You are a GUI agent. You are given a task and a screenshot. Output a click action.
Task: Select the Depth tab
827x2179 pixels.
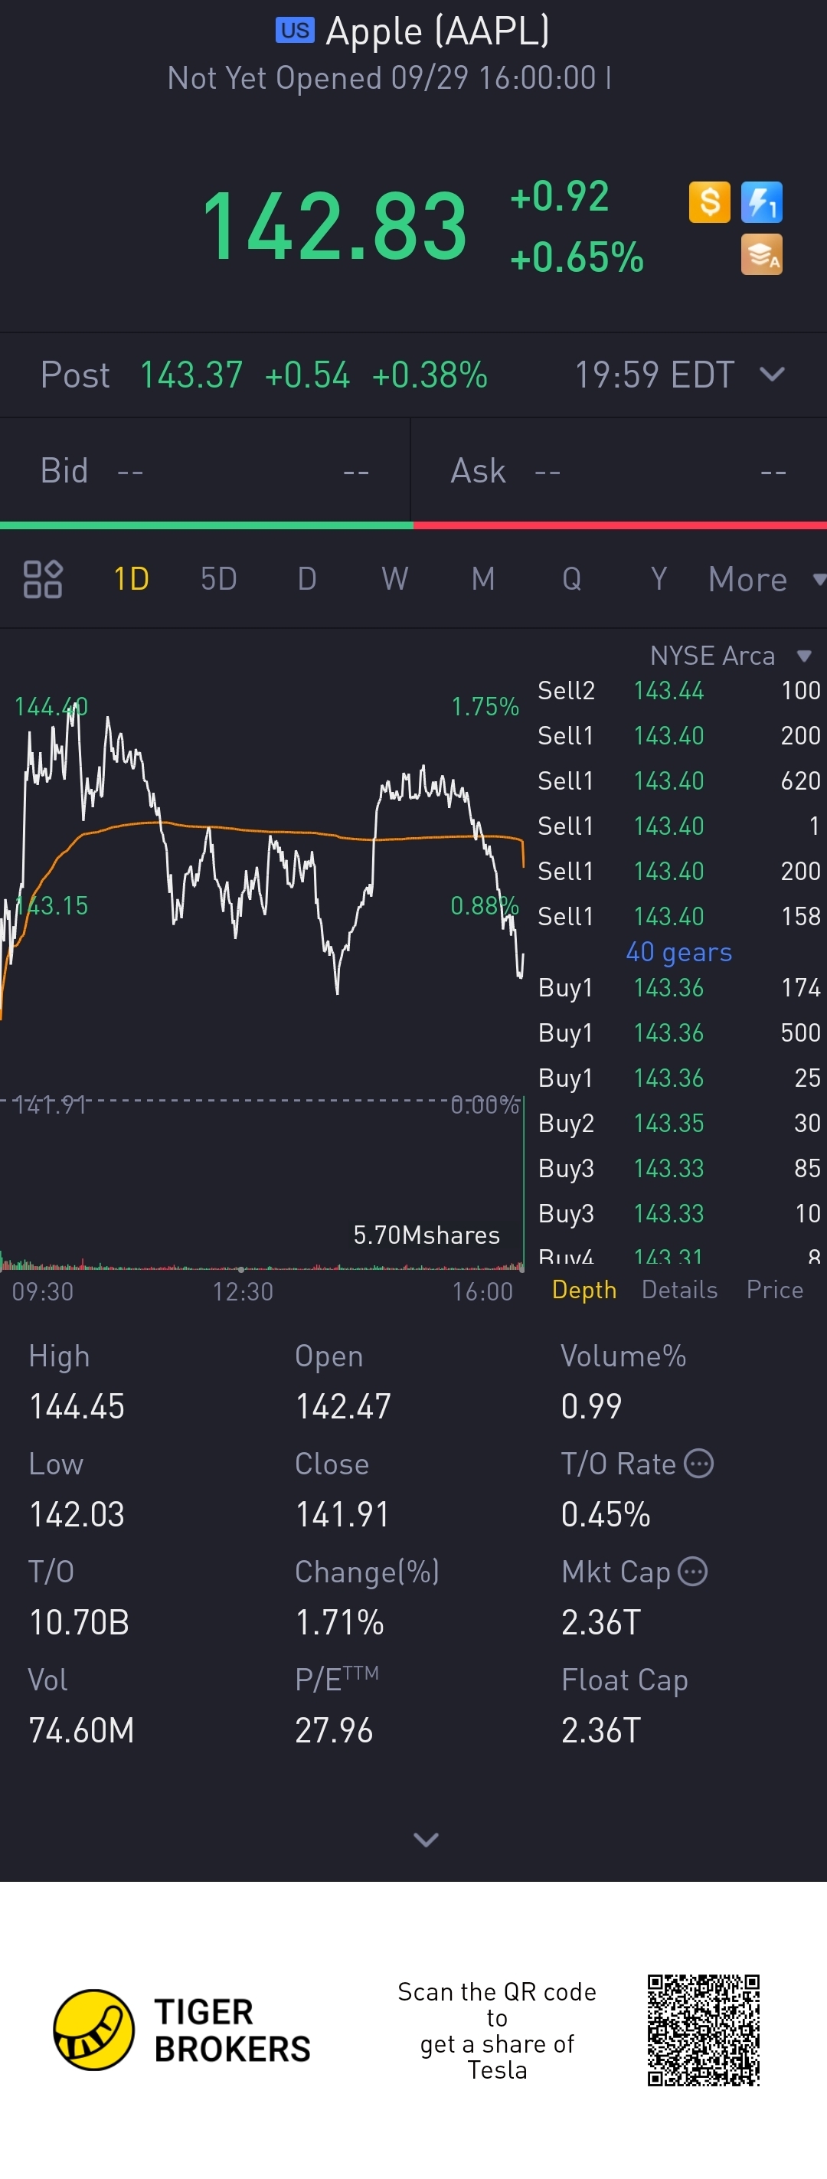[x=584, y=1290]
